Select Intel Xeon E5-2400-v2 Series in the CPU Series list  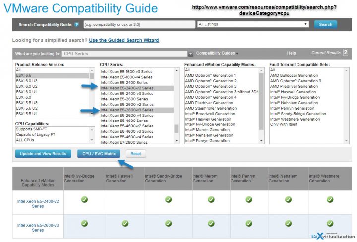point(137,88)
